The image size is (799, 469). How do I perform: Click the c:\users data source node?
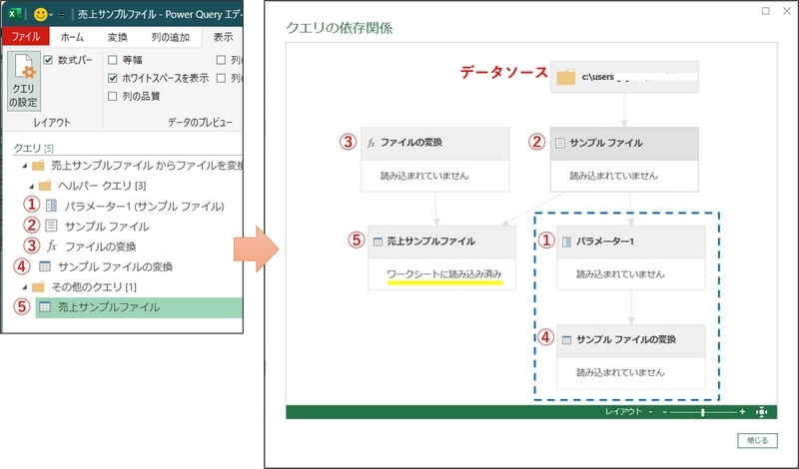(x=624, y=77)
